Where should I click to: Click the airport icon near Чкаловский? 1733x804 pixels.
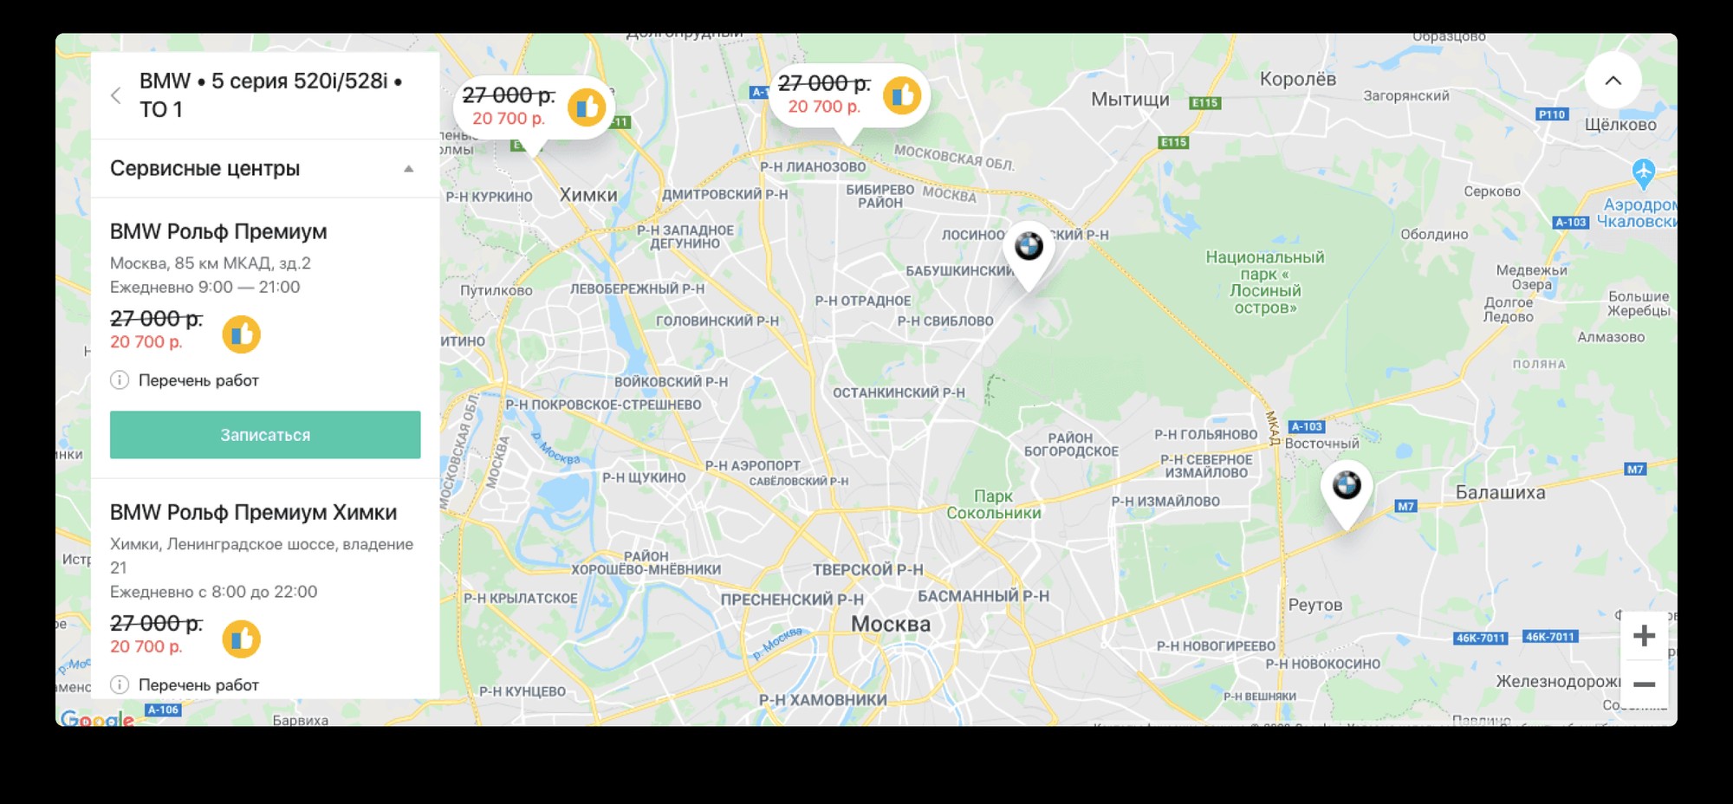[1643, 173]
